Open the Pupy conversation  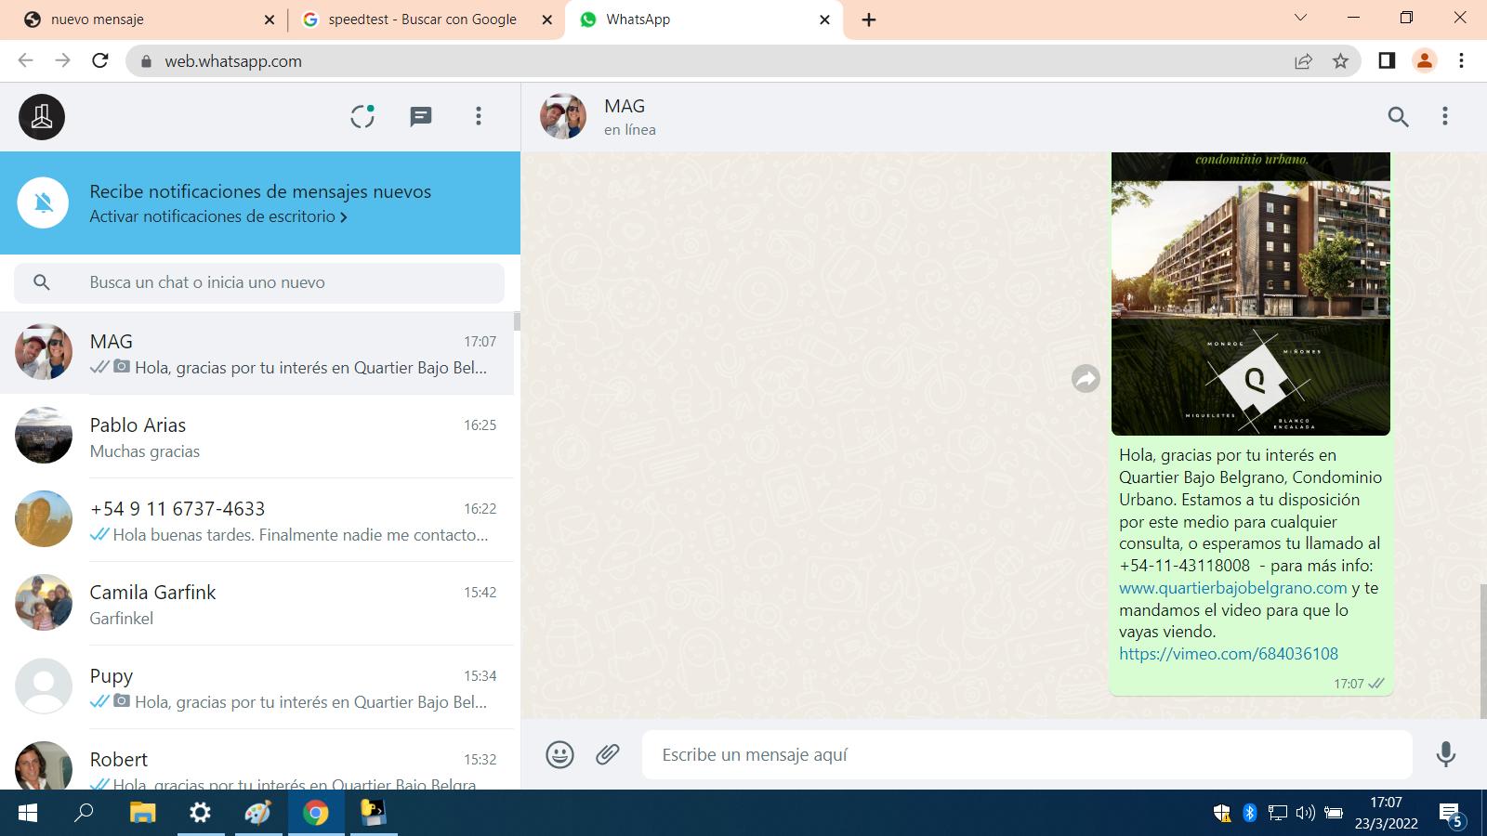tap(257, 688)
